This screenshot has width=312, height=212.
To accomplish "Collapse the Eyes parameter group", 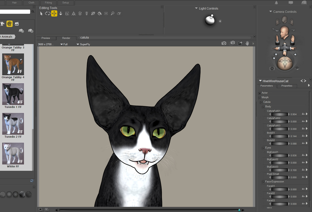I will [263, 148].
